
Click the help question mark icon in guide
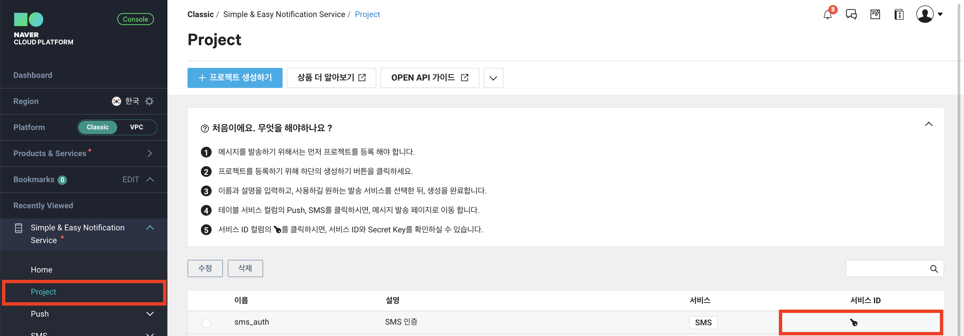coord(205,129)
